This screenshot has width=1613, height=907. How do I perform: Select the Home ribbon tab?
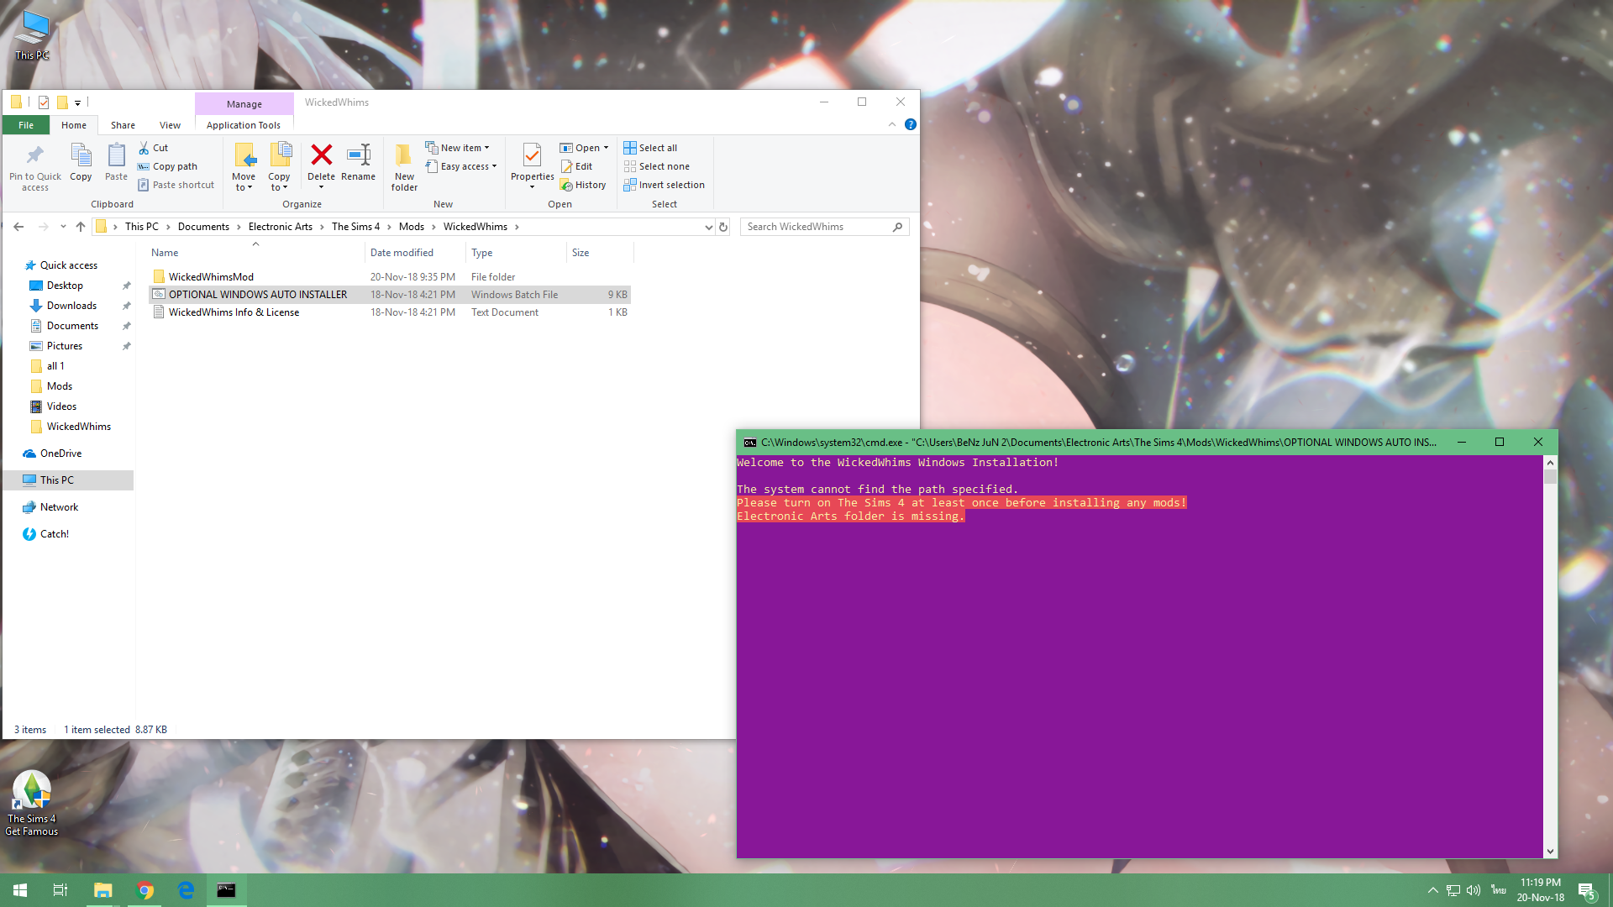click(x=74, y=125)
